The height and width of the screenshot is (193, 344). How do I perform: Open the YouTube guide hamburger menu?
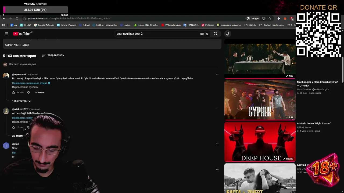pyautogui.click(x=6, y=34)
